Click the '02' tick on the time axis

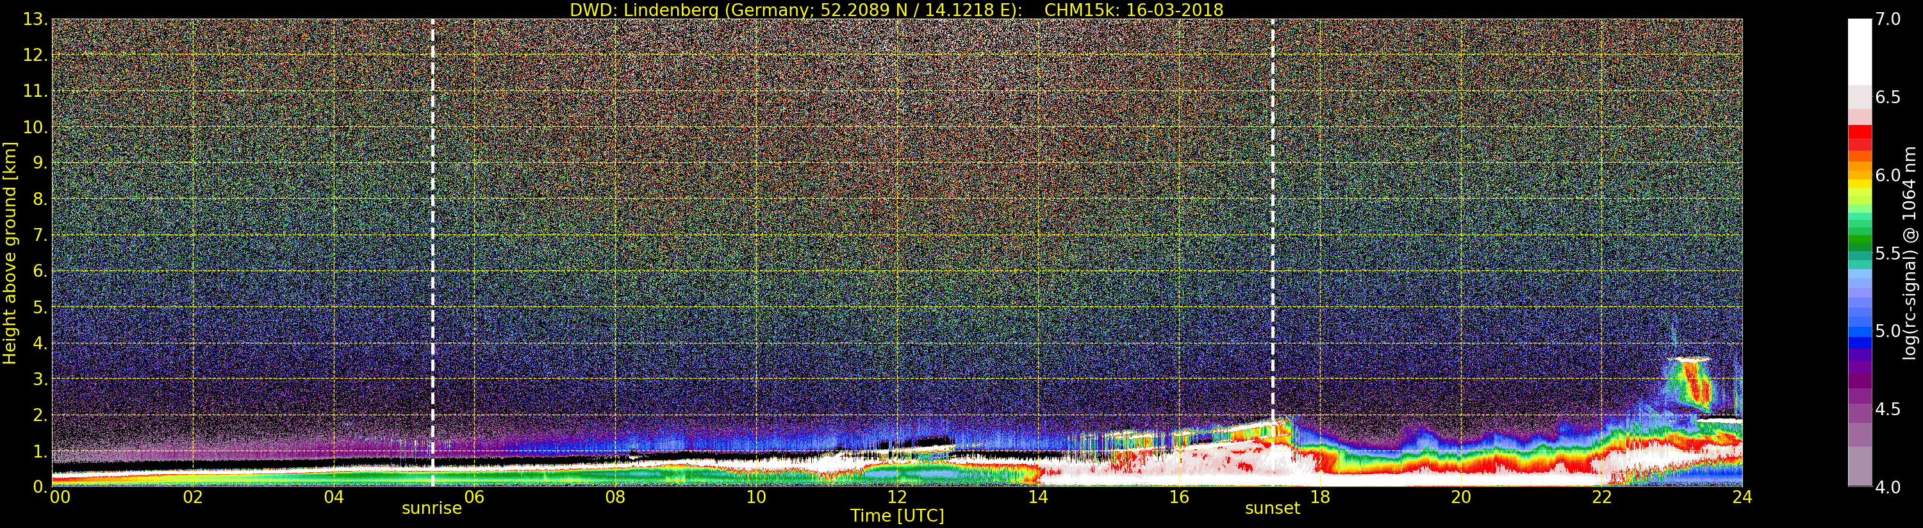(193, 497)
